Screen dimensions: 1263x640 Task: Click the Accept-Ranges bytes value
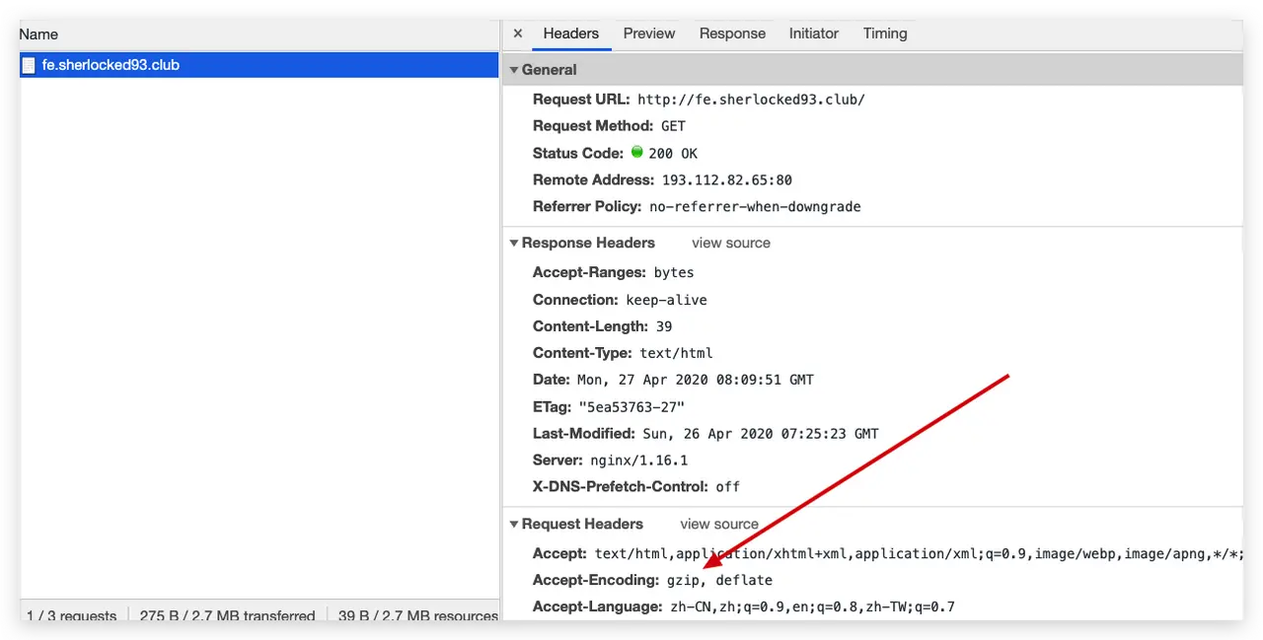[674, 273]
